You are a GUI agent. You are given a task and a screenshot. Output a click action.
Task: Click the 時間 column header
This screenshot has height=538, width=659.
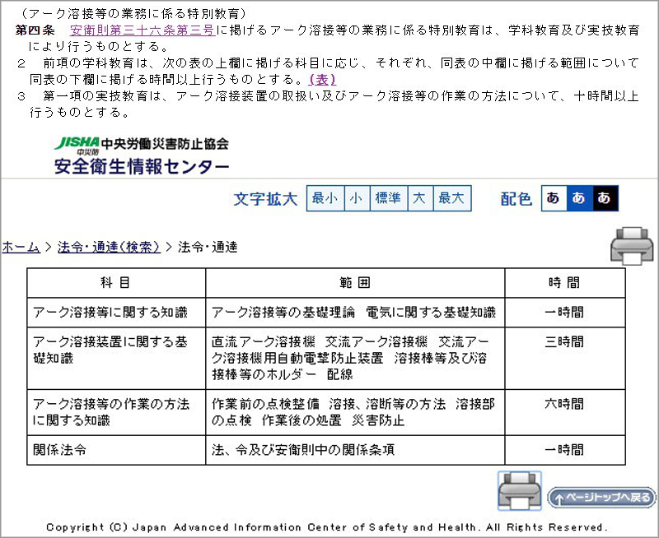(x=565, y=283)
